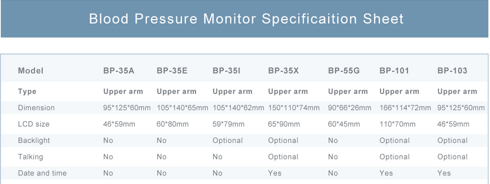Click the LCD size row label
This screenshot has height=184, width=490.
(33, 124)
